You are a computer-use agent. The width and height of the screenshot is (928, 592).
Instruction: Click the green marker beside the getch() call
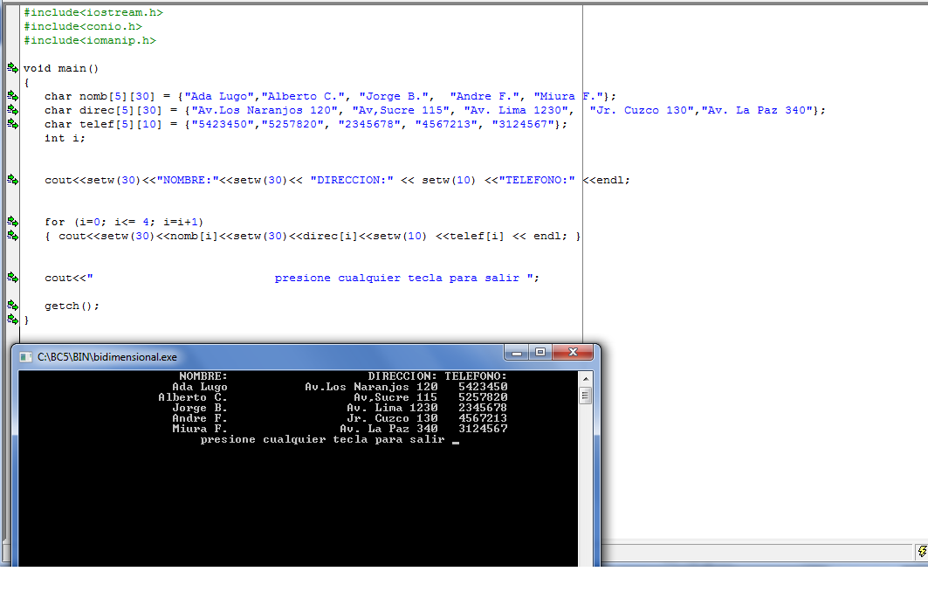[10, 306]
